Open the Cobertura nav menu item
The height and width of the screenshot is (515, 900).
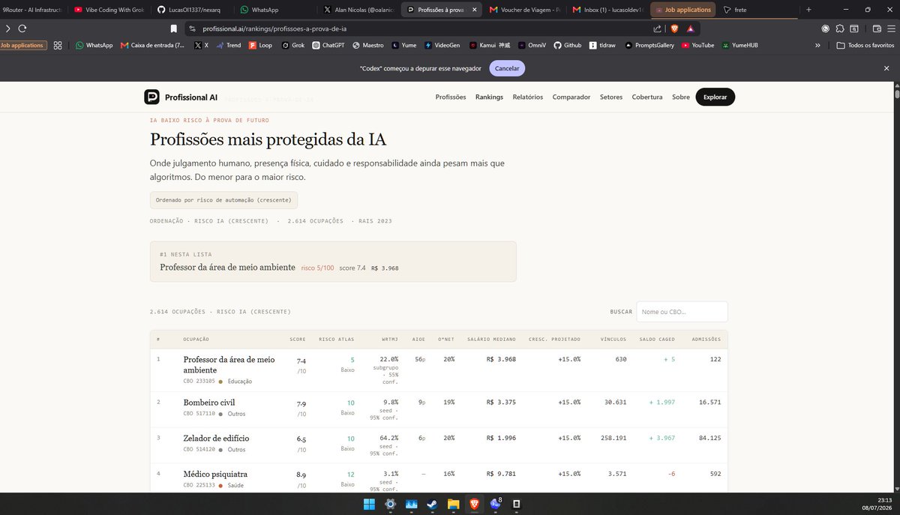coord(647,97)
